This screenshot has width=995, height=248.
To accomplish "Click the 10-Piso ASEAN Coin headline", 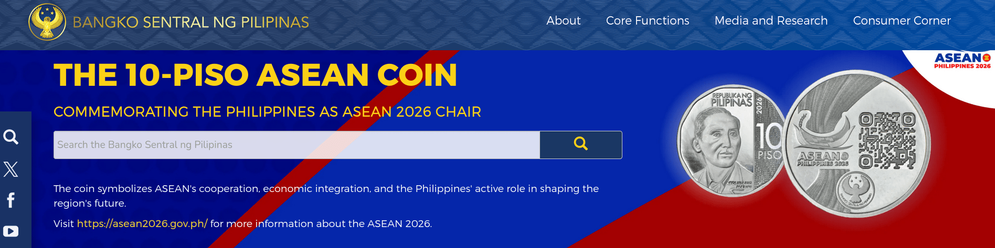I will coord(256,75).
